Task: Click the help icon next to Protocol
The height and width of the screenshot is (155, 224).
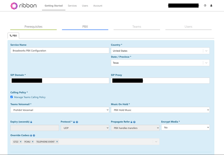Action: tap(77, 122)
